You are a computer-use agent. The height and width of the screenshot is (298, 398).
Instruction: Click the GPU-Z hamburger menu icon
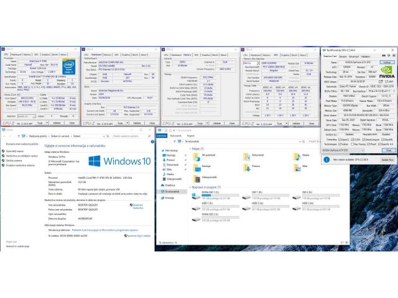[394, 55]
